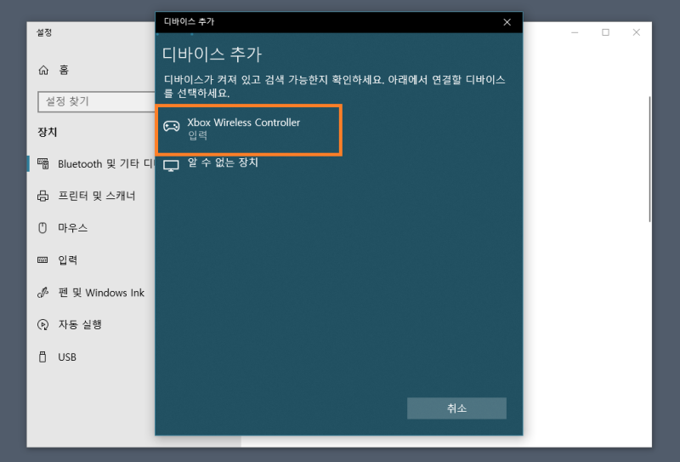Click the gamepad icon for Xbox controller
680x462 pixels.
(x=172, y=127)
